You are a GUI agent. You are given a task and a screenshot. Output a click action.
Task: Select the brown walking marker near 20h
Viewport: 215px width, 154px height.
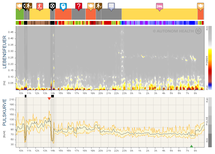[98, 6]
